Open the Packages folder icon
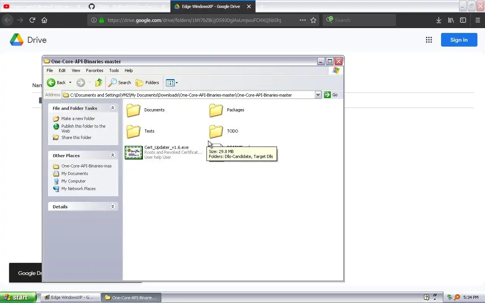Image resolution: width=485 pixels, height=303 pixels. pyautogui.click(x=216, y=110)
